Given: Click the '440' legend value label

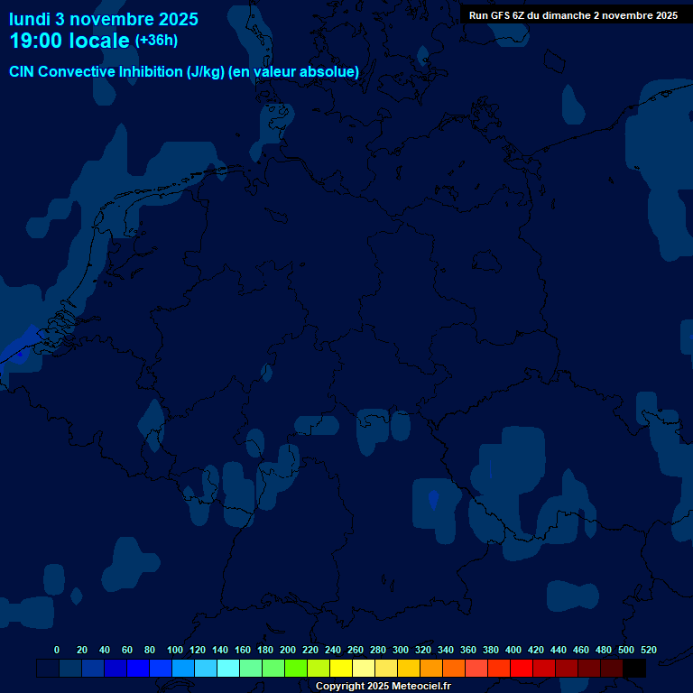Looking at the screenshot, I should (x=559, y=650).
